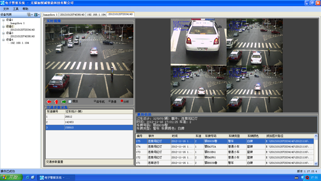Click the 车牌号码 column header
The width and height of the screenshot is (321, 181).
pyautogui.click(x=216, y=136)
